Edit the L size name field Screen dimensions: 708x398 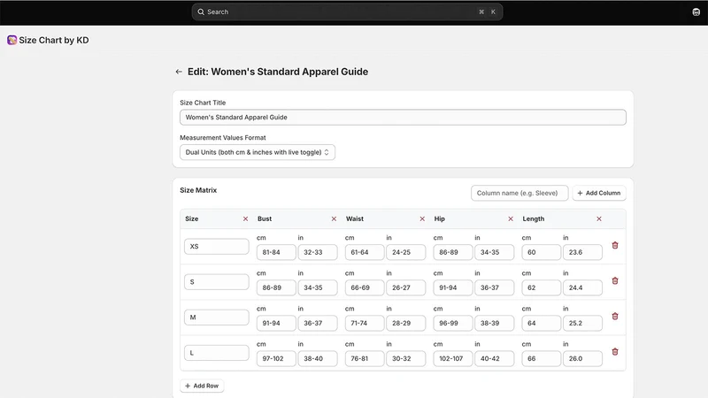pyautogui.click(x=217, y=353)
